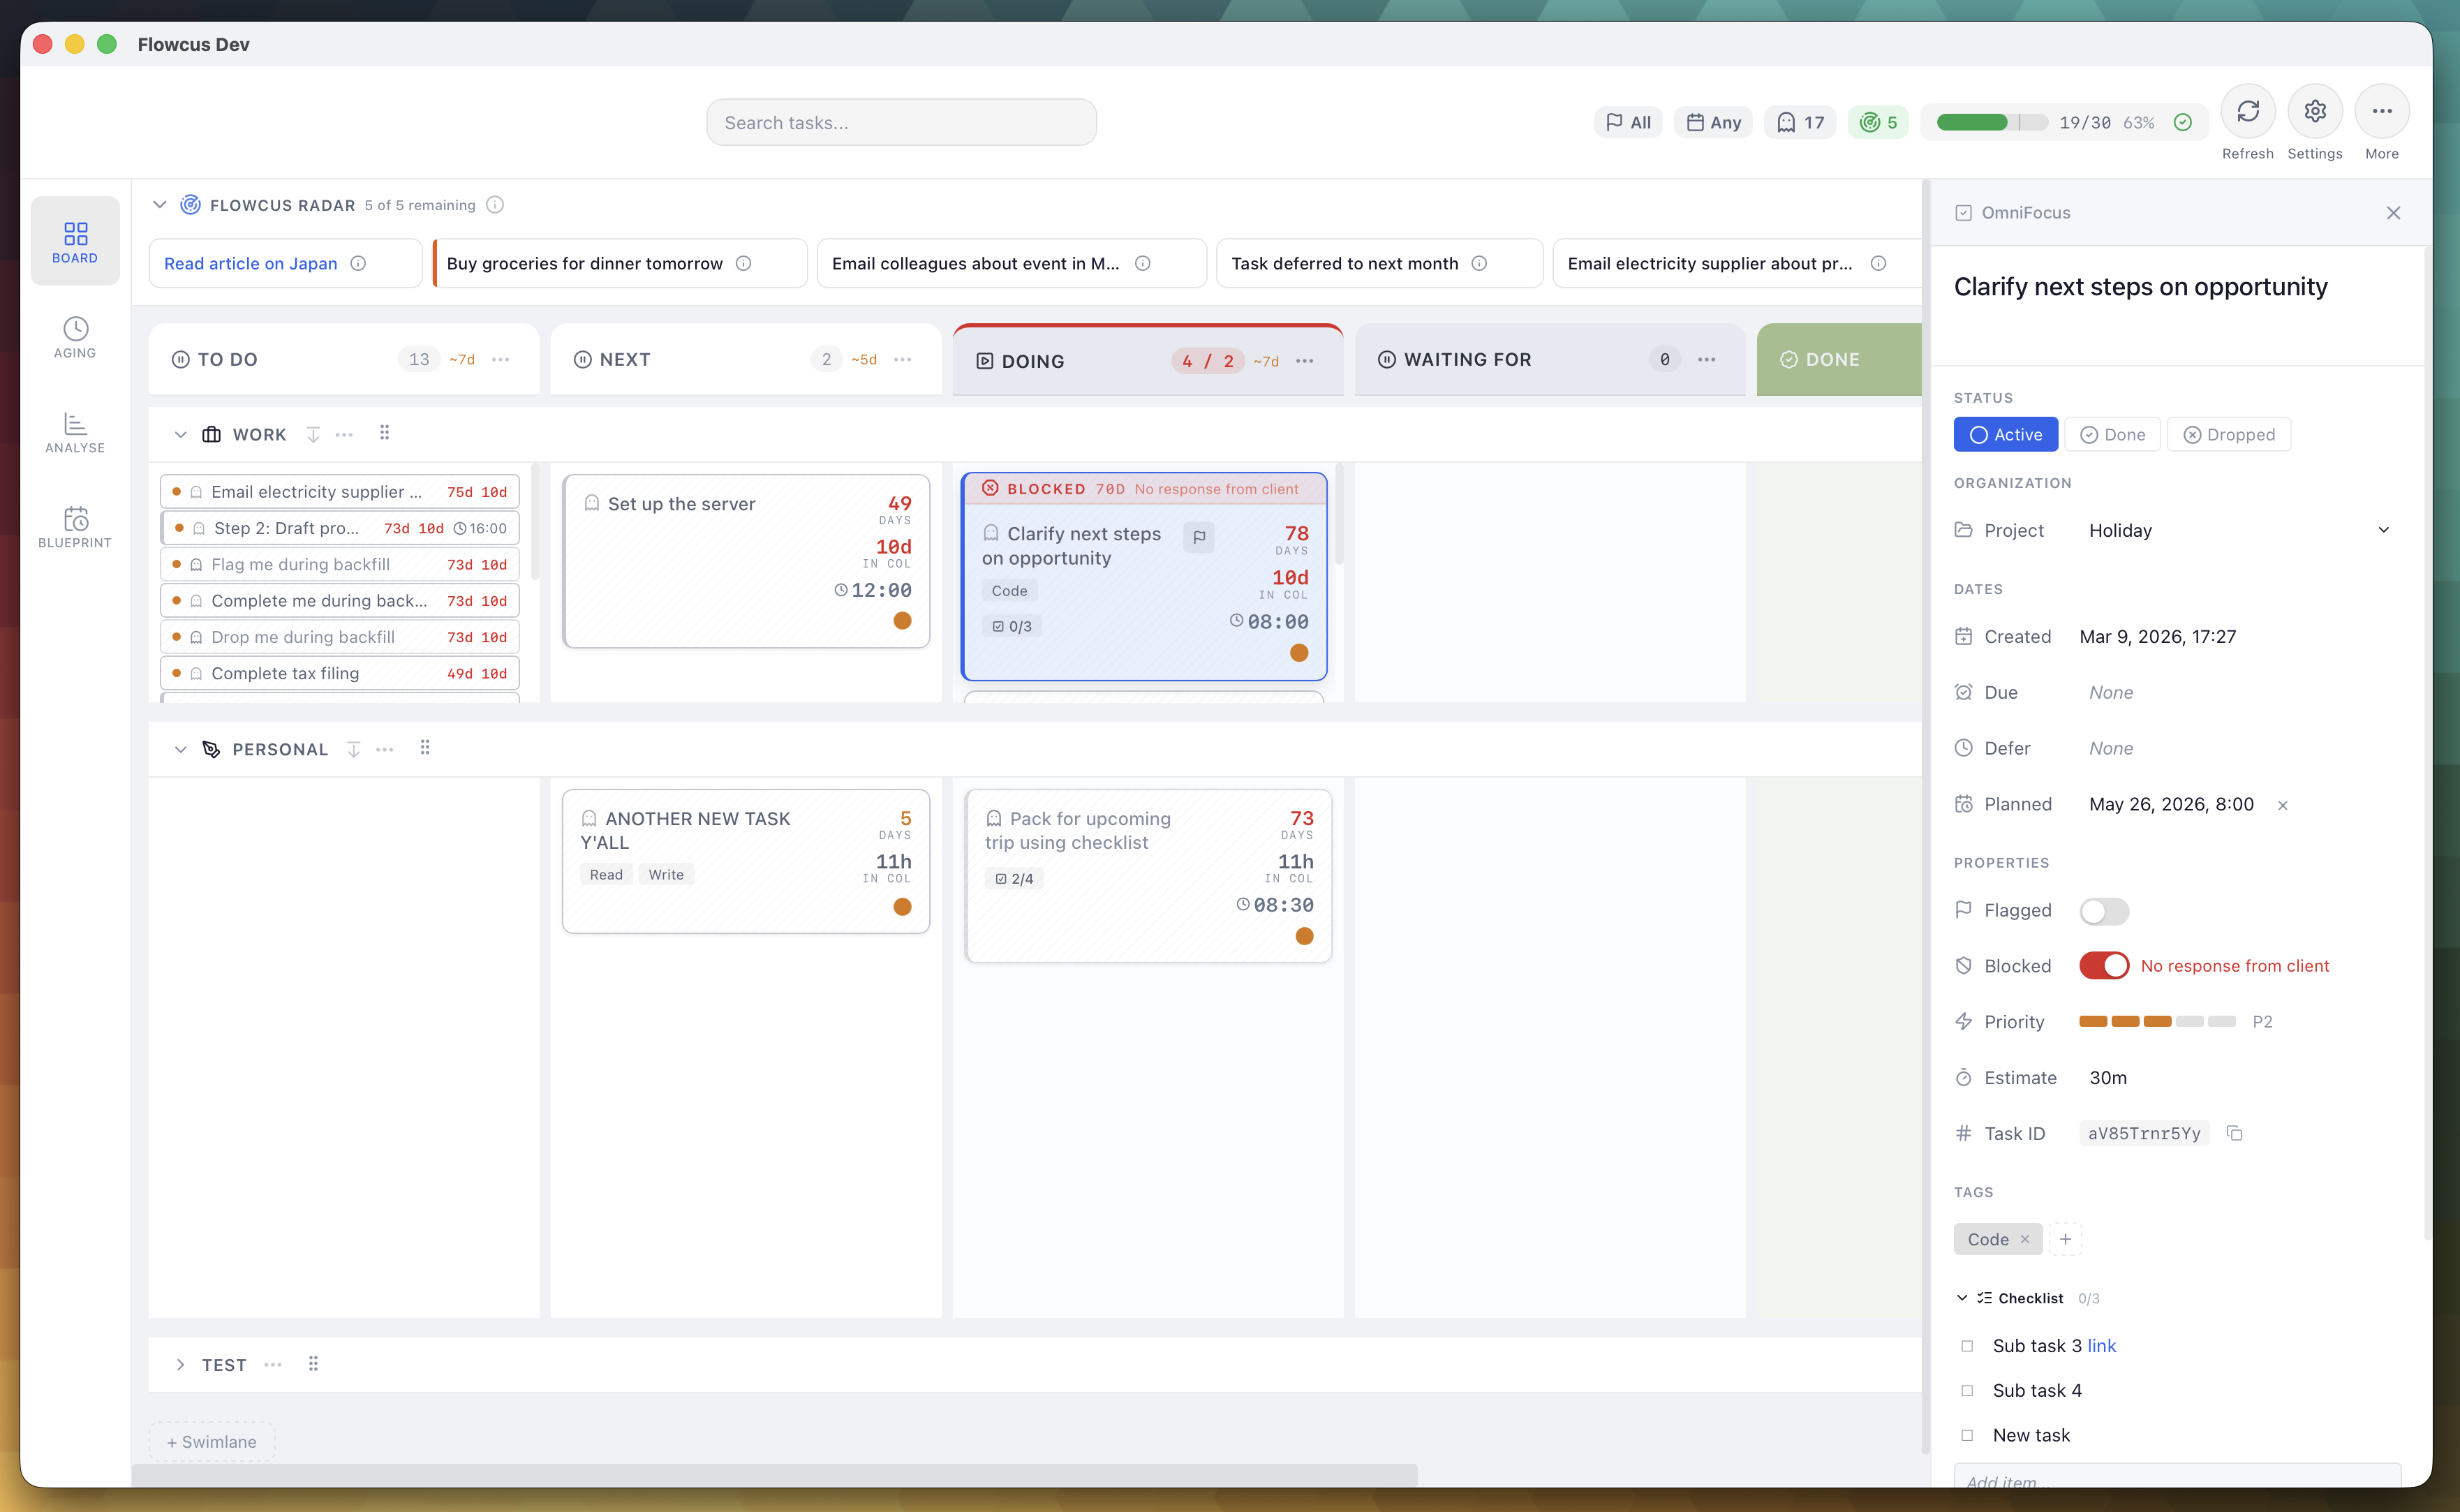The width and height of the screenshot is (2460, 1512).
Task: Click the horizontal scrollbar below the board
Action: 775,1474
